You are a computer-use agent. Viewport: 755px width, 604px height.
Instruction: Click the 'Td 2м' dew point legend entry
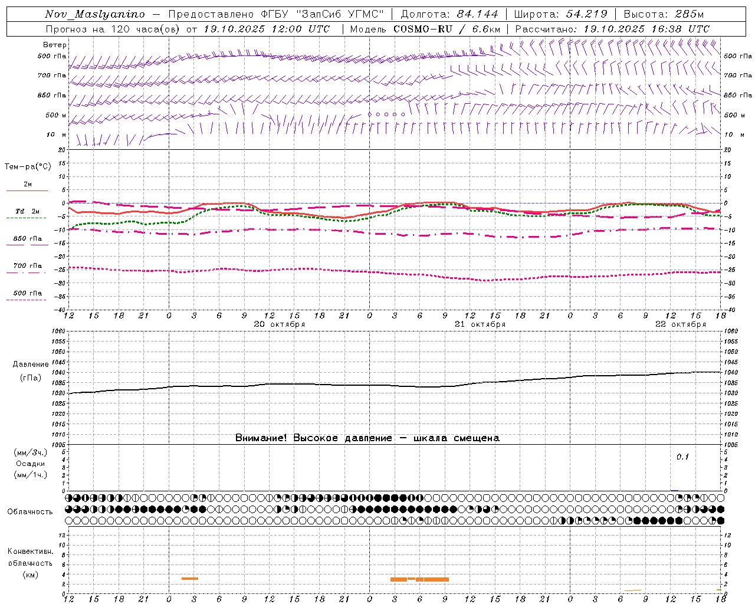click(27, 211)
